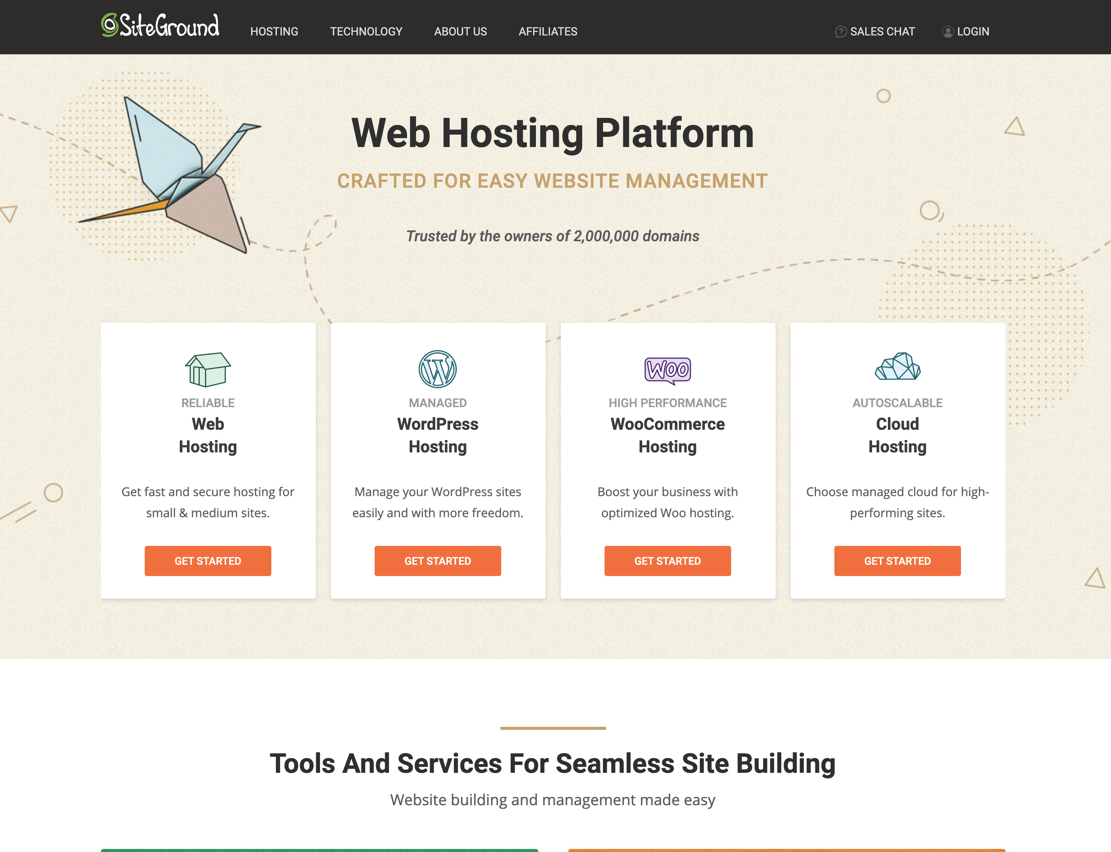
Task: Click the WordPress logo icon
Action: pyautogui.click(x=438, y=369)
